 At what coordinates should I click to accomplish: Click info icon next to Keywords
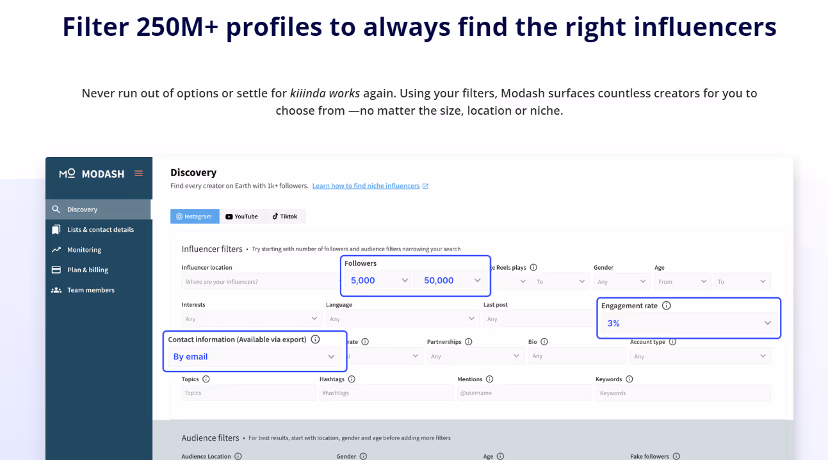pos(629,379)
